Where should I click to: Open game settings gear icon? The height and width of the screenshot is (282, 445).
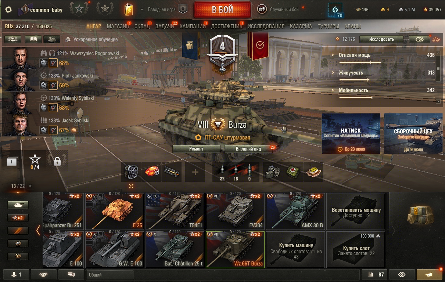[8, 10]
